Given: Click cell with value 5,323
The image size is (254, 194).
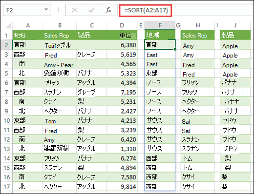Looking at the screenshot, I should click(x=122, y=73).
